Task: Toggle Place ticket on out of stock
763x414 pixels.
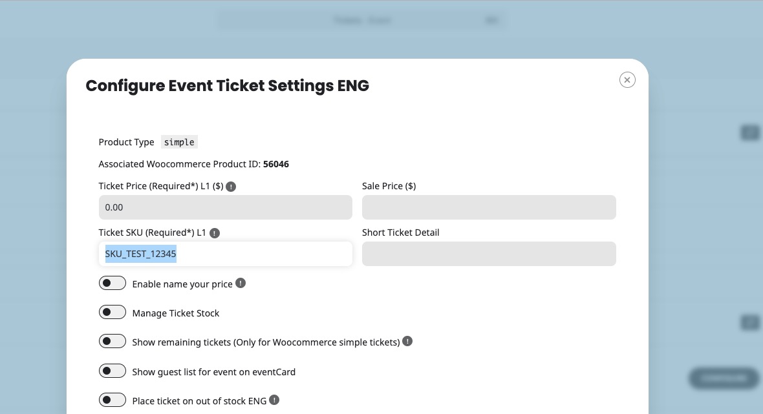Action: [113, 400]
